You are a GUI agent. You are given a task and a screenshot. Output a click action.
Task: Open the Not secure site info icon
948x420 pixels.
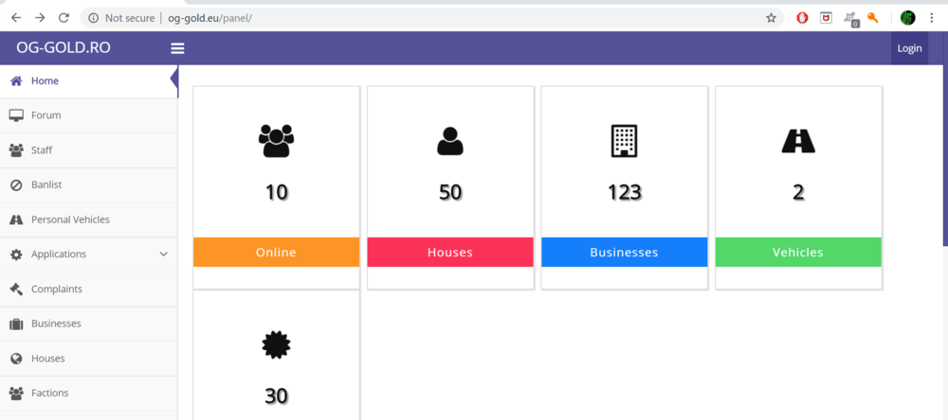(x=93, y=18)
